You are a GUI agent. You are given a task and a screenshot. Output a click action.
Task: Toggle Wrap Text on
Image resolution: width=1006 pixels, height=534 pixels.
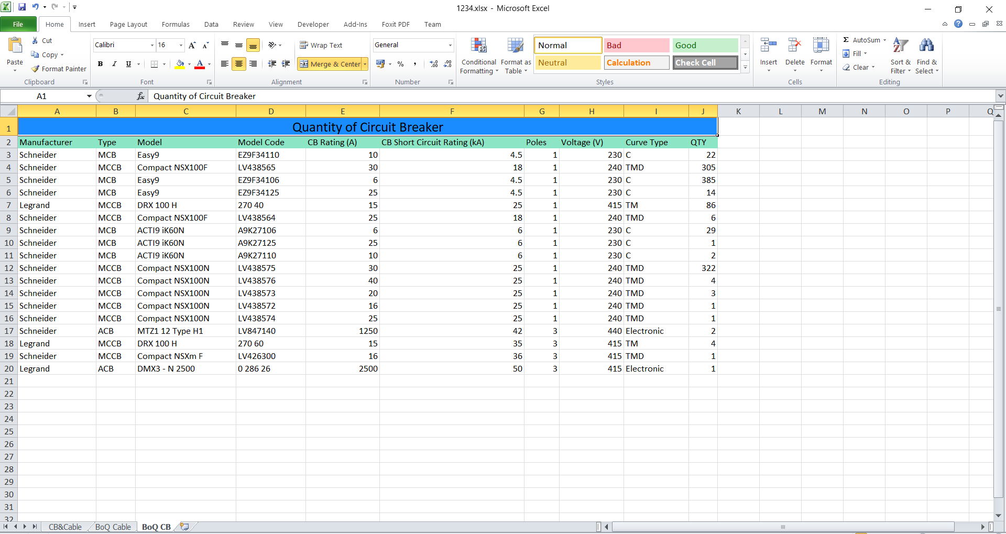click(321, 45)
